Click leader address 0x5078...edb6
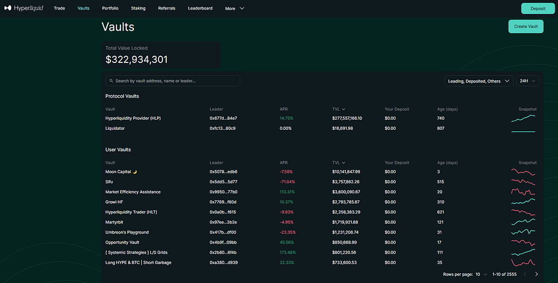This screenshot has height=283, width=558. [224, 172]
